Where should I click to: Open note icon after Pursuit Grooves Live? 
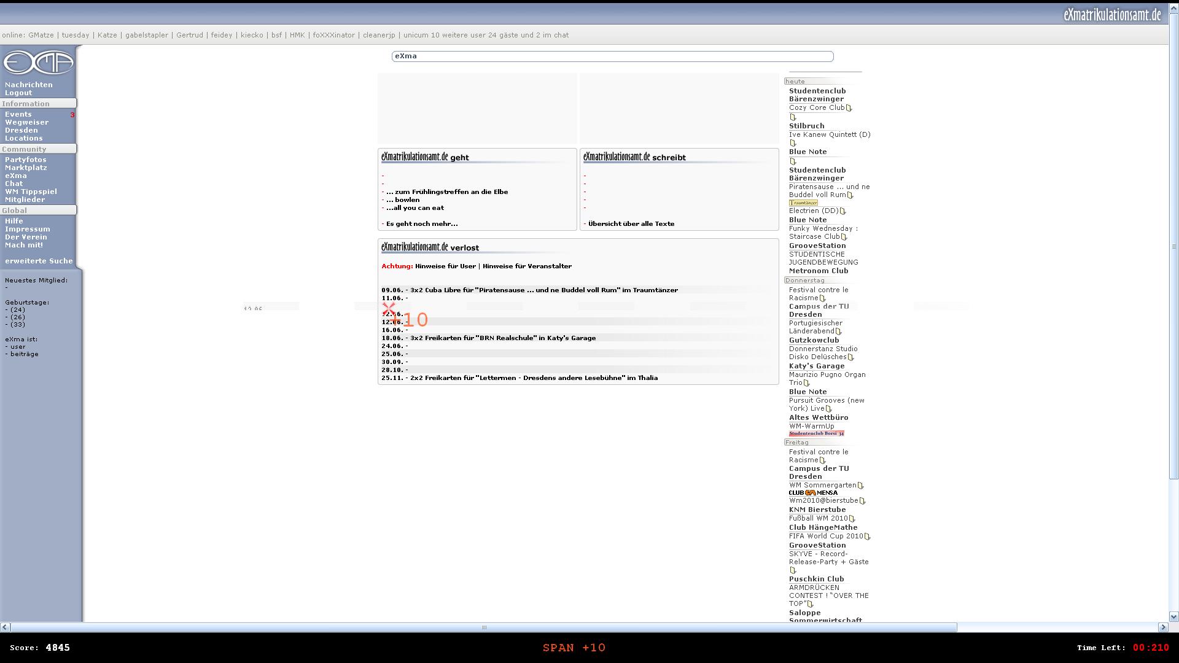point(829,409)
